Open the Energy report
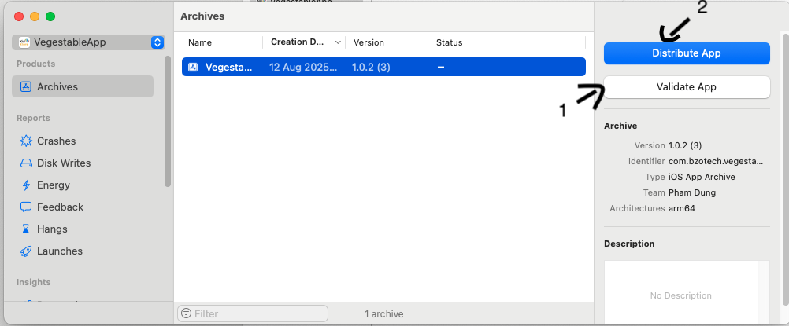 pyautogui.click(x=54, y=185)
